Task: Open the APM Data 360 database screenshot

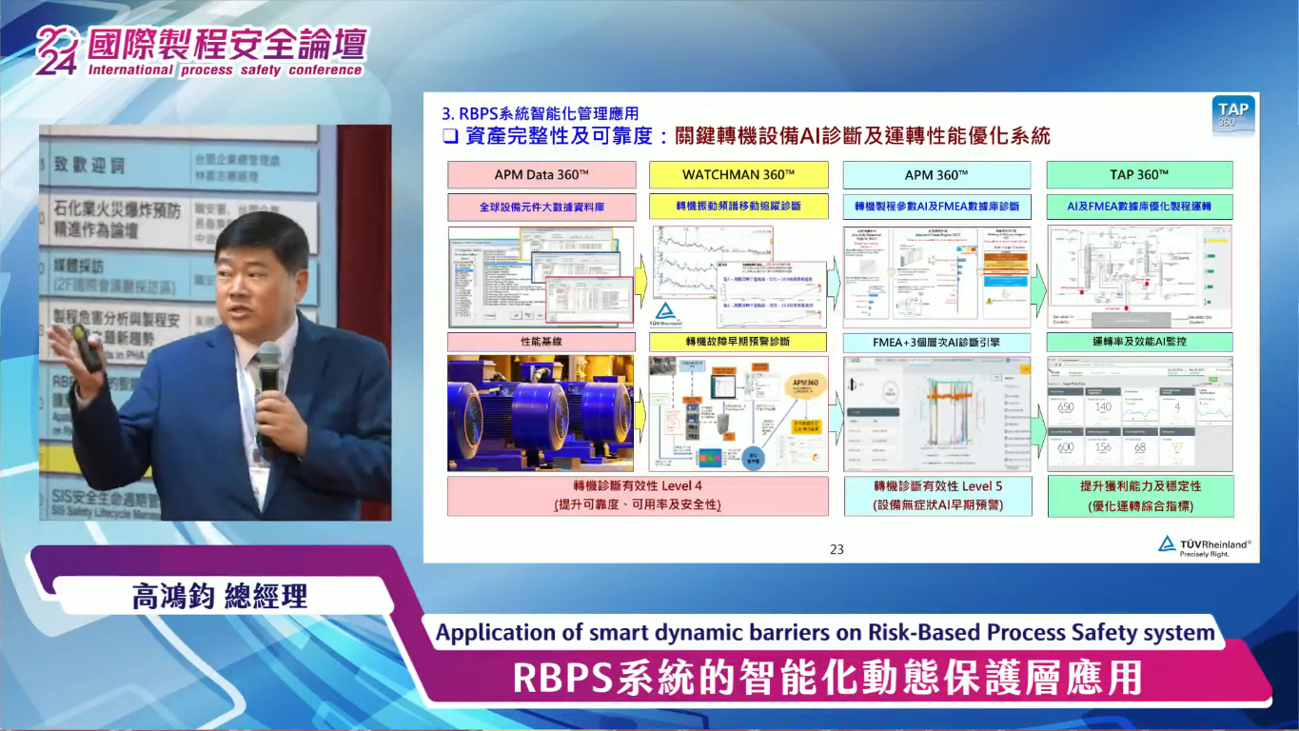Action: (541, 278)
